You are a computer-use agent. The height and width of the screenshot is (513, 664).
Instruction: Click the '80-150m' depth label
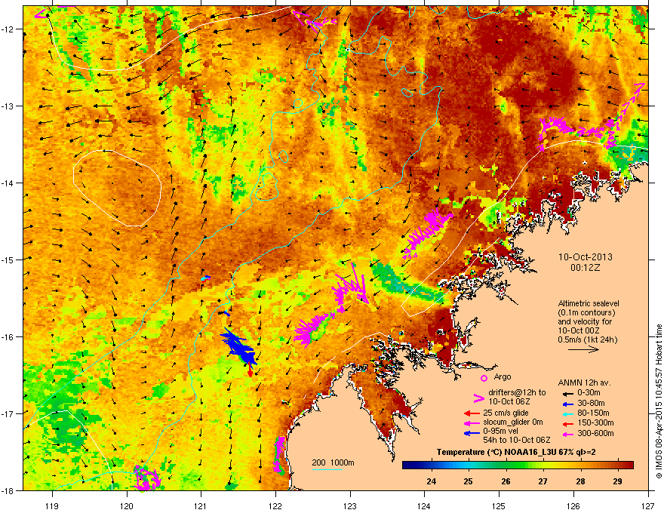pyautogui.click(x=593, y=413)
